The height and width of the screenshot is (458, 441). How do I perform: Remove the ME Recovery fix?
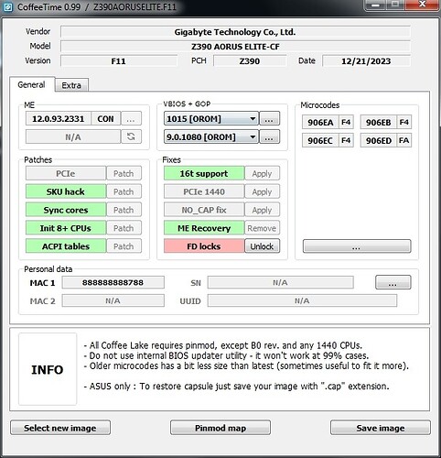point(262,228)
